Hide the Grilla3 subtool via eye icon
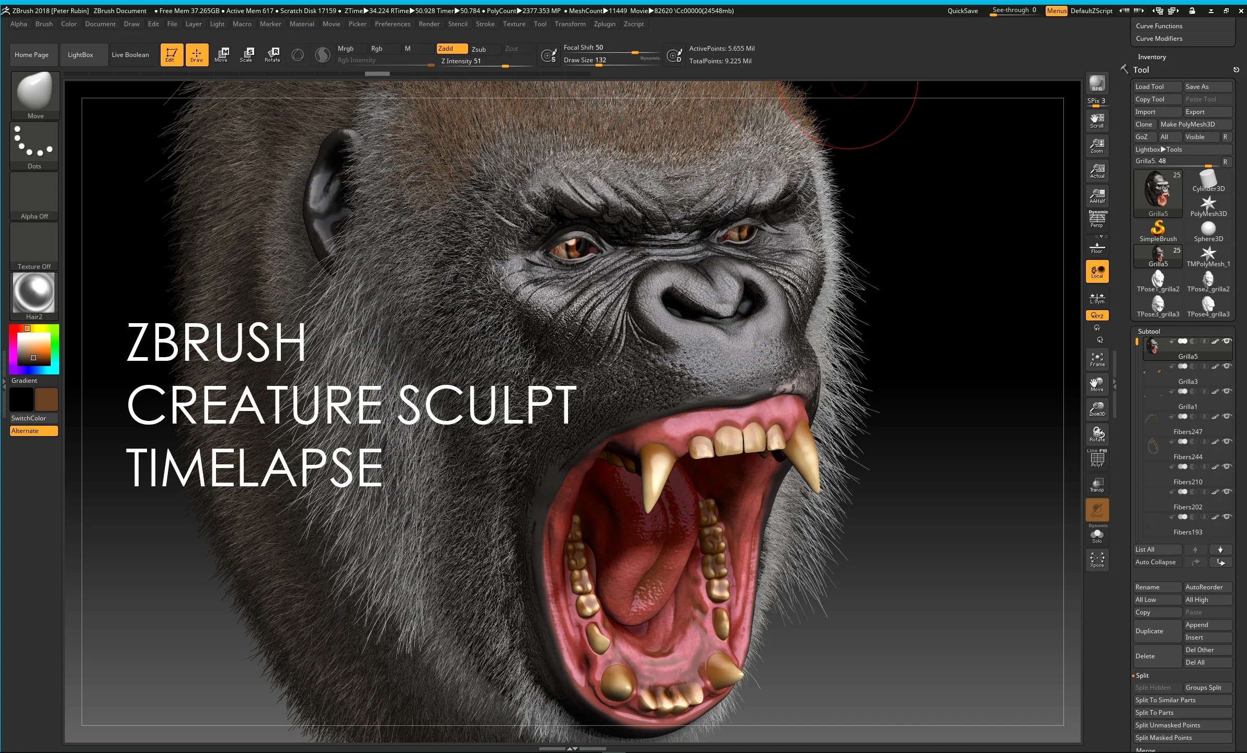 [1227, 366]
